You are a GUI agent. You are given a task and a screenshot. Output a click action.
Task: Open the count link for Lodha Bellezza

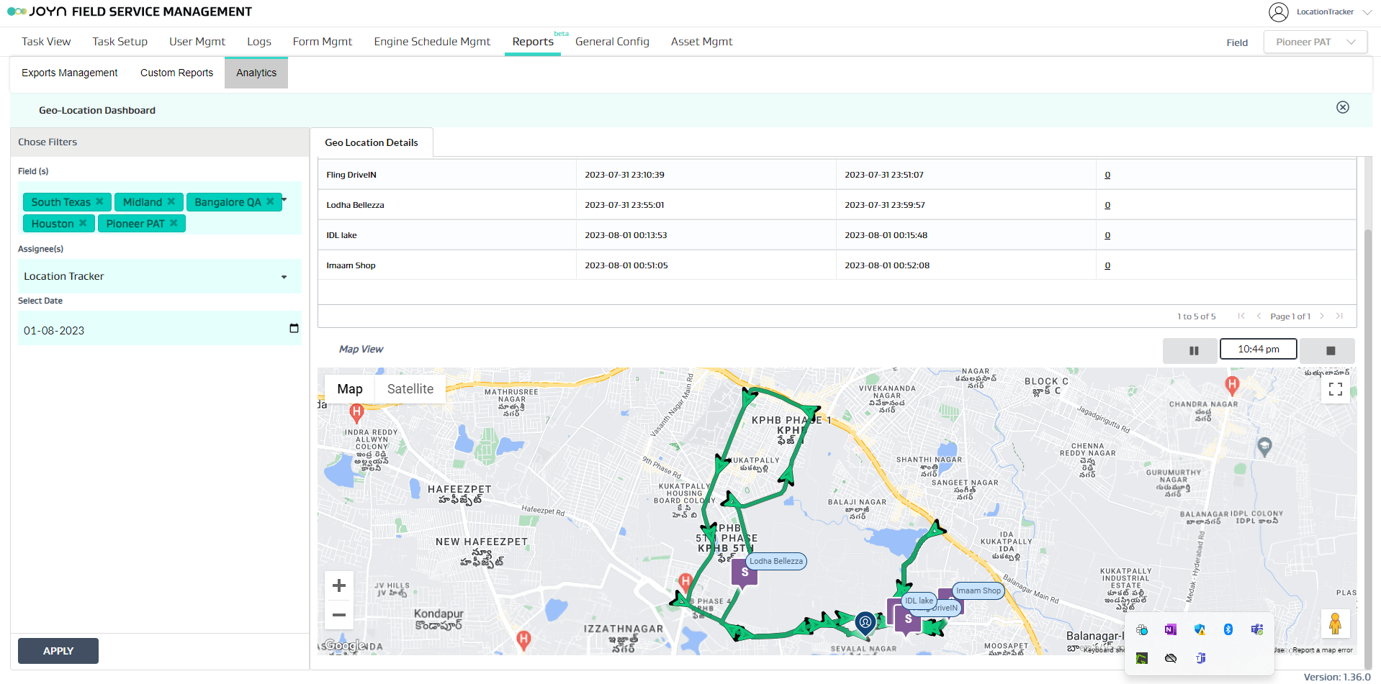coord(1107,205)
